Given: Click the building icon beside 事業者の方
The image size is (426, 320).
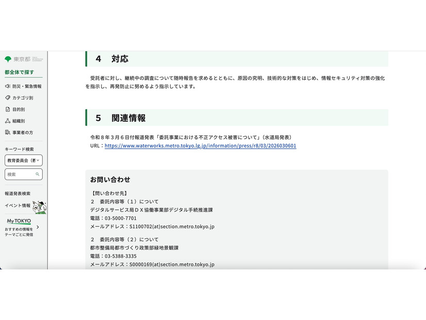Looking at the screenshot, I should coord(7,132).
